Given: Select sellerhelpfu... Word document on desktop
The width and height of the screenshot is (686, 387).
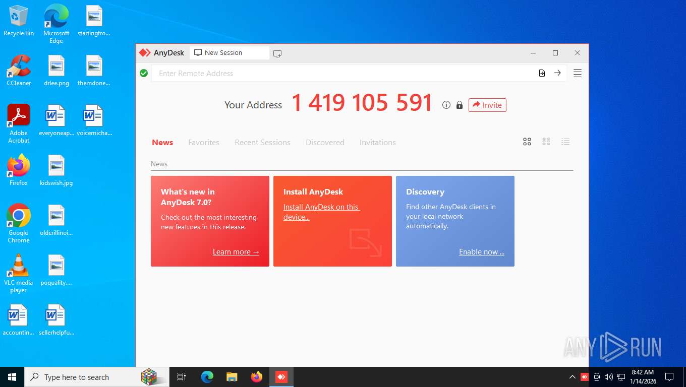Looking at the screenshot, I should [x=56, y=320].
